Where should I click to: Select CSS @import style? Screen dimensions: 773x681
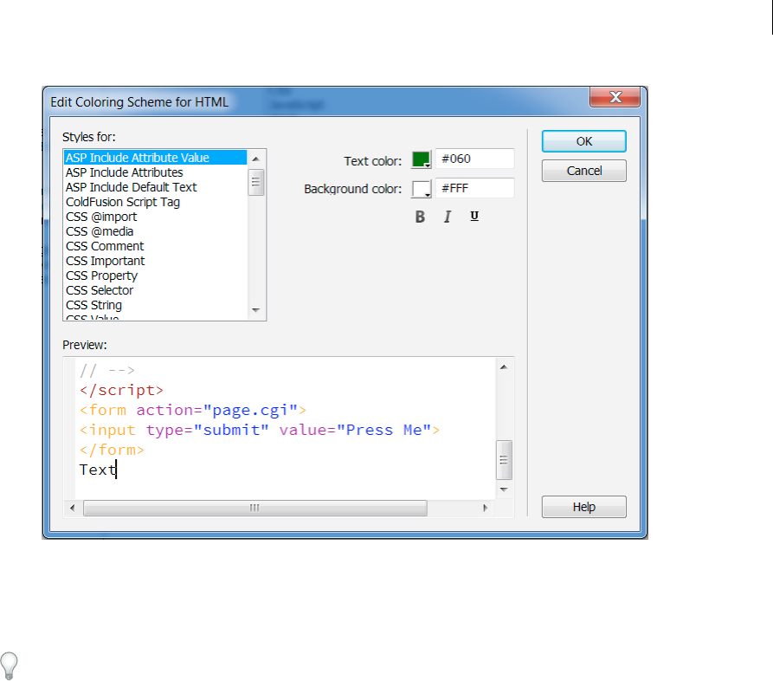click(x=155, y=217)
